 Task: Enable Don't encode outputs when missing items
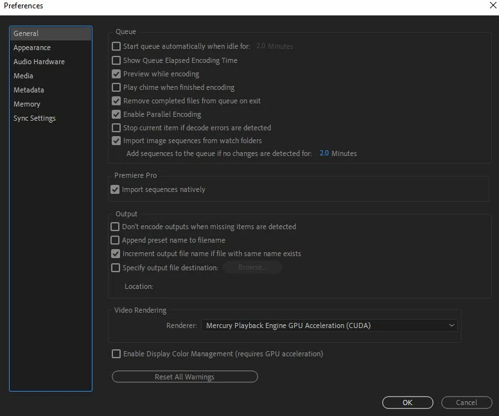click(115, 227)
